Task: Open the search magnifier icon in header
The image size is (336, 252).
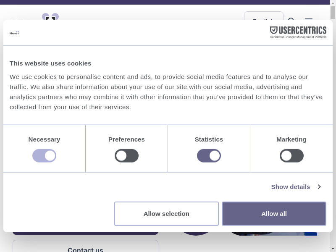Action: 291,18
